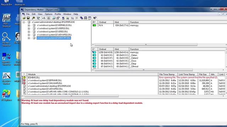
Task: Open the Edit menu
Action: (x=34, y=14)
